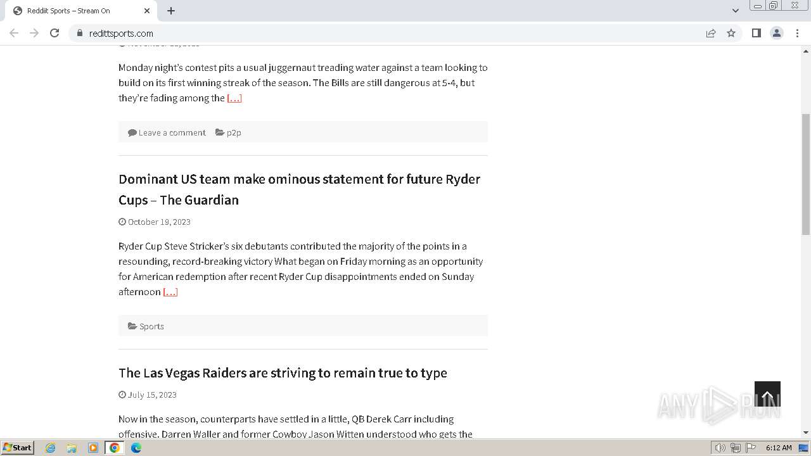
Task: Expand the tab search chevron
Action: click(x=735, y=11)
